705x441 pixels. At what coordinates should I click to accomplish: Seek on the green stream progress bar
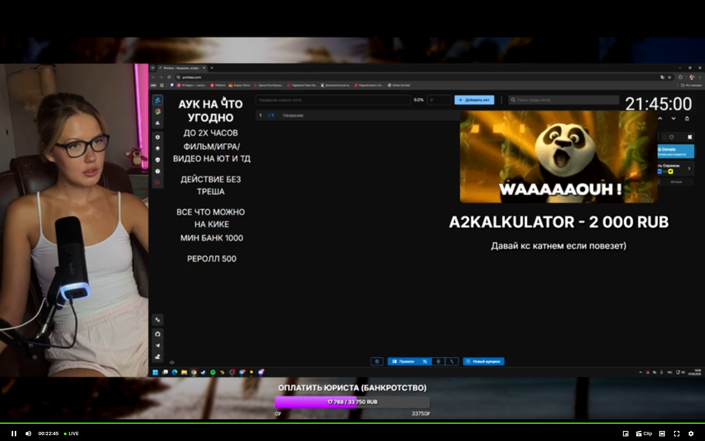352,423
